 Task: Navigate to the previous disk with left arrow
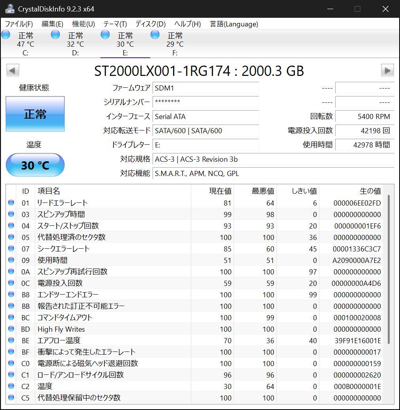click(x=12, y=70)
